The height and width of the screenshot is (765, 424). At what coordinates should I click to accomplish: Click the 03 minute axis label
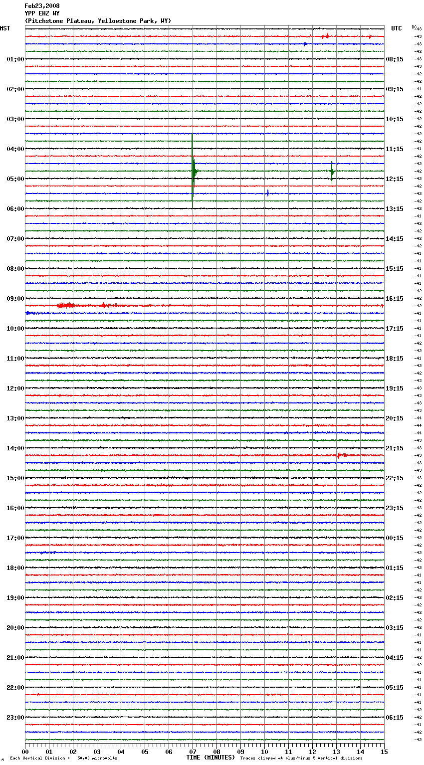click(x=97, y=752)
